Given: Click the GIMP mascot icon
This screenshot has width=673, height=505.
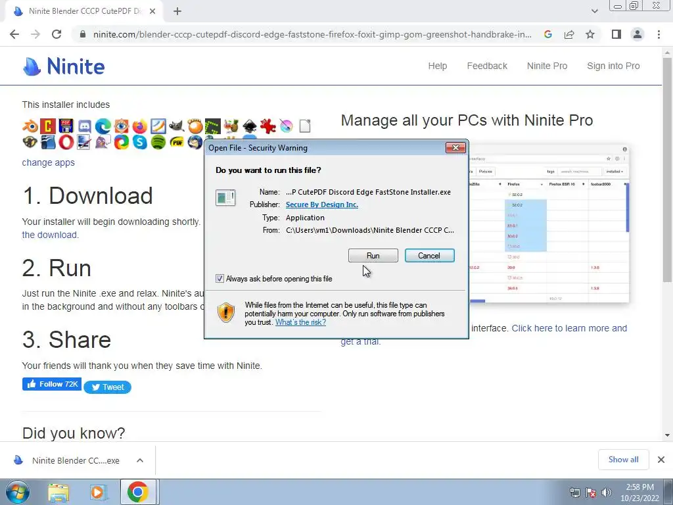Looking at the screenshot, I should click(176, 126).
